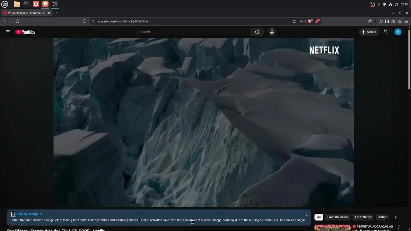Open network connections tray icon
The height and width of the screenshot is (231, 411).
[x=390, y=4]
